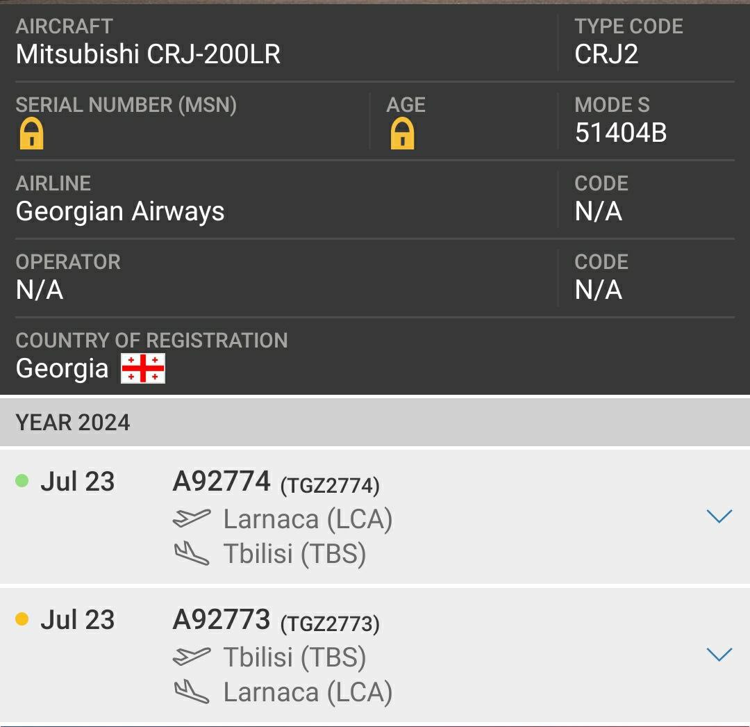
Task: Click arrival plane icon for flight A92773
Action: [191, 692]
